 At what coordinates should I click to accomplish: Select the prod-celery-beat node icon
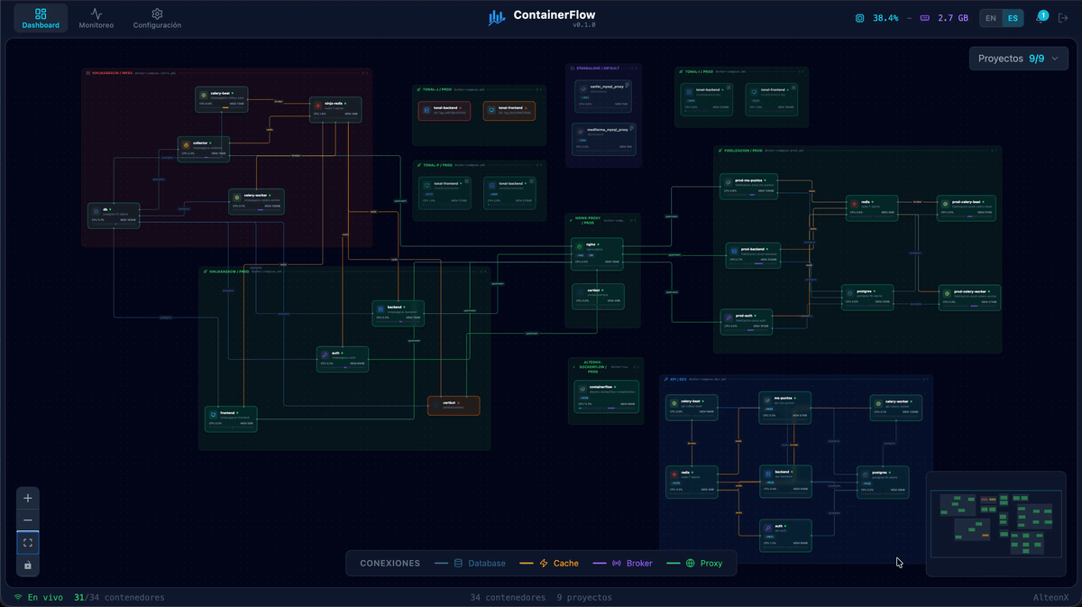pos(945,205)
